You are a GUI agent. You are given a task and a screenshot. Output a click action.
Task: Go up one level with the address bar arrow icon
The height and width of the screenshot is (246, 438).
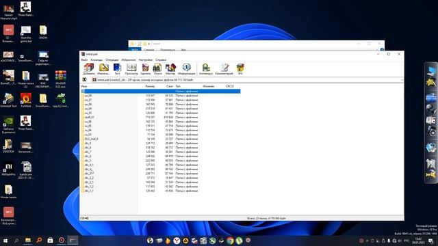(x=84, y=80)
